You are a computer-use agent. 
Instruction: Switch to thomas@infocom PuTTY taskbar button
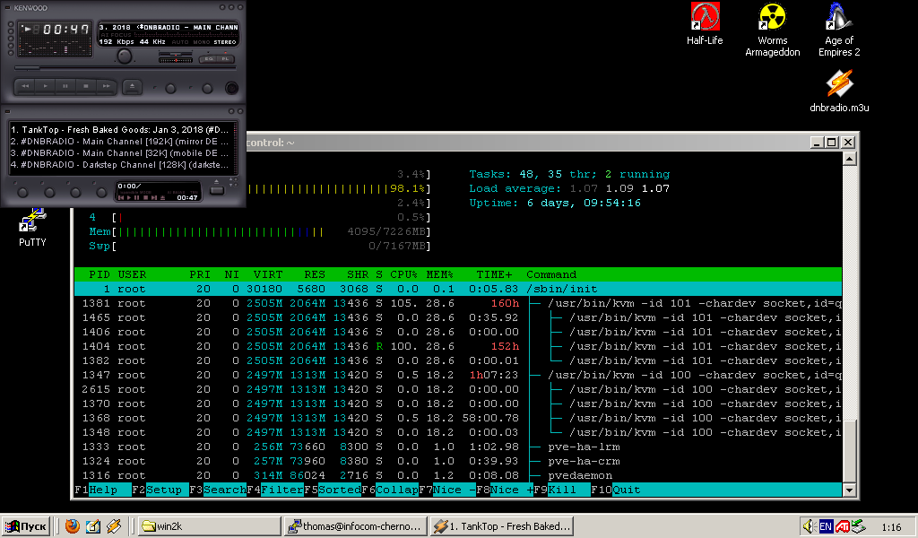(355, 526)
